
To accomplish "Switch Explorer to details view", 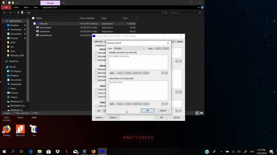I will [x=197, y=113].
